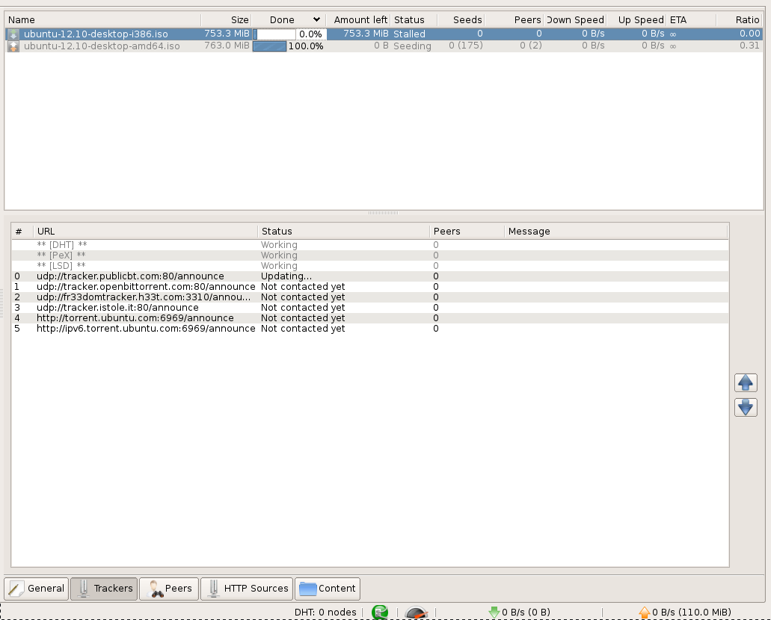Click download total 0 B/s (0 B)
This screenshot has width=771, height=620.
[x=526, y=613]
